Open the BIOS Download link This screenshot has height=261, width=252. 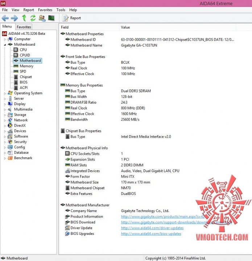point(176,222)
